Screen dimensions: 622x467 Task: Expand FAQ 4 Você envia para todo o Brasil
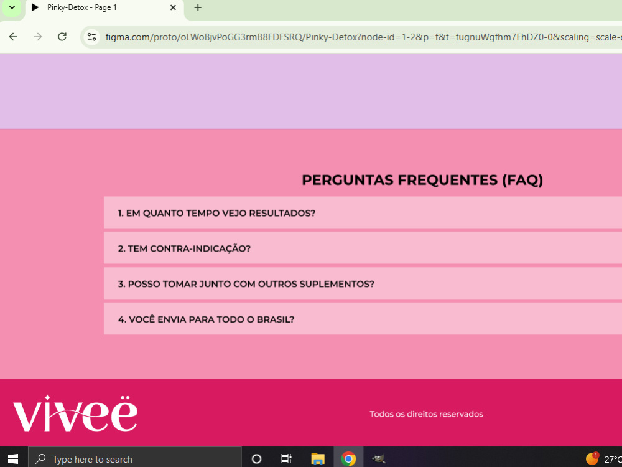click(363, 318)
